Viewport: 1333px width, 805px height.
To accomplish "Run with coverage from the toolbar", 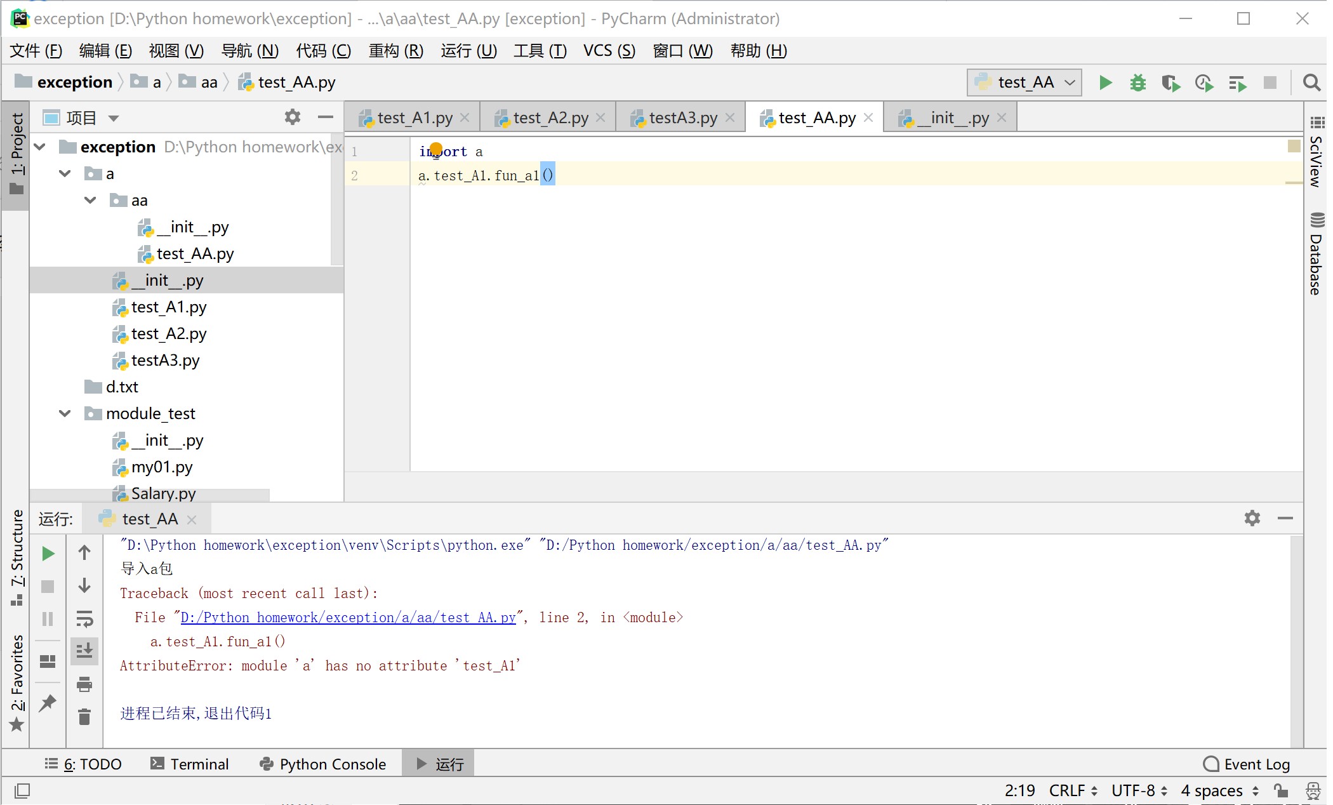I will pyautogui.click(x=1171, y=83).
